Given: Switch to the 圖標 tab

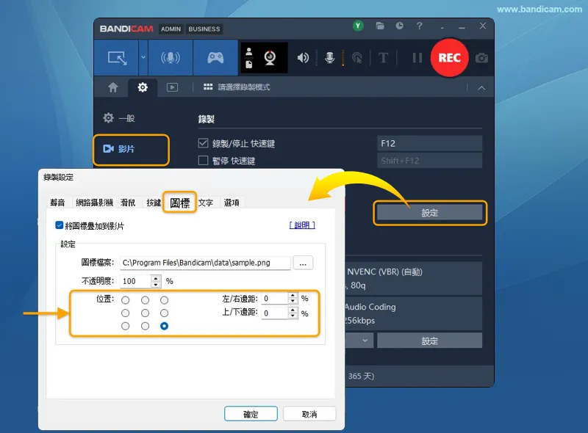Looking at the screenshot, I should click(179, 203).
